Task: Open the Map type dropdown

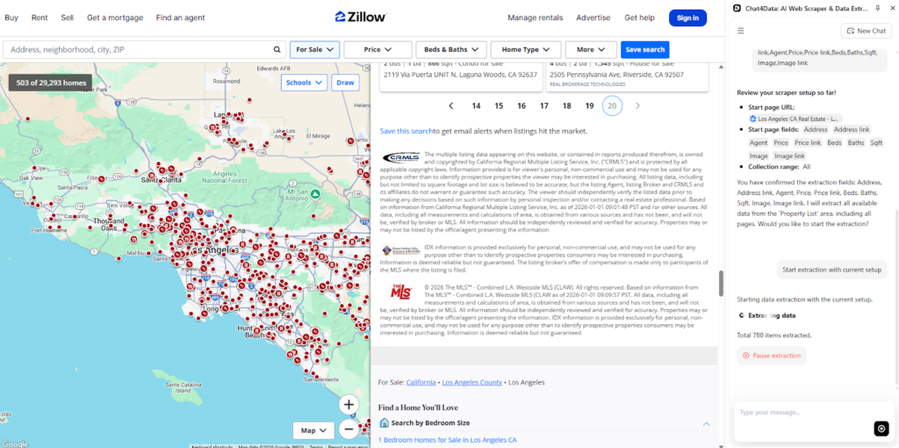Action: (313, 430)
